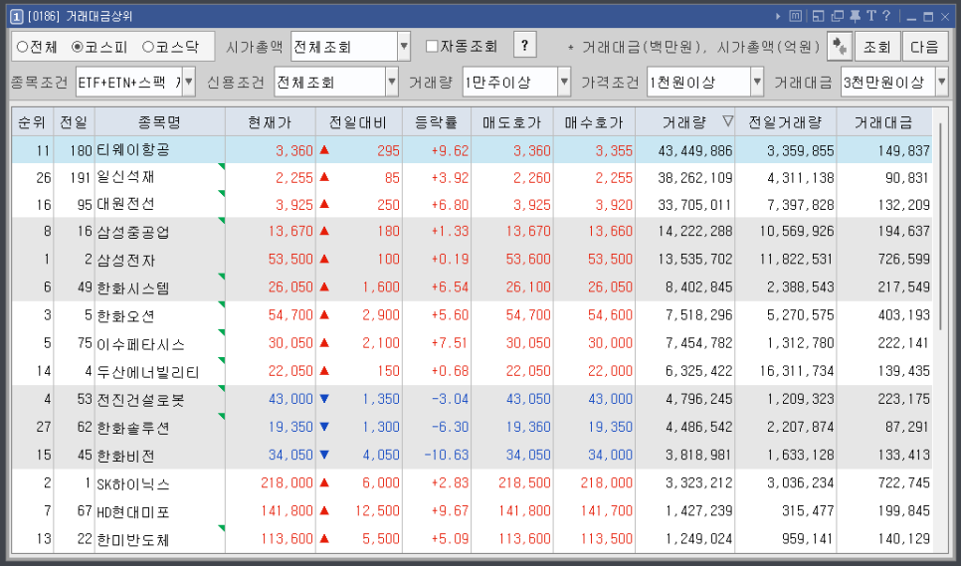The image size is (961, 566).
Task: Select the 전진건설로봇 stock name
Action: click(140, 400)
